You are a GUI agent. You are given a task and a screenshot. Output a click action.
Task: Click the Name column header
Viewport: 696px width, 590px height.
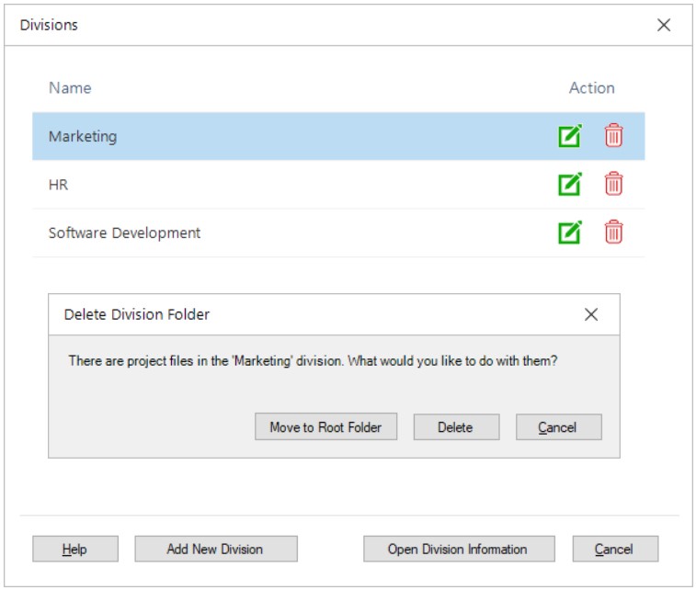70,88
